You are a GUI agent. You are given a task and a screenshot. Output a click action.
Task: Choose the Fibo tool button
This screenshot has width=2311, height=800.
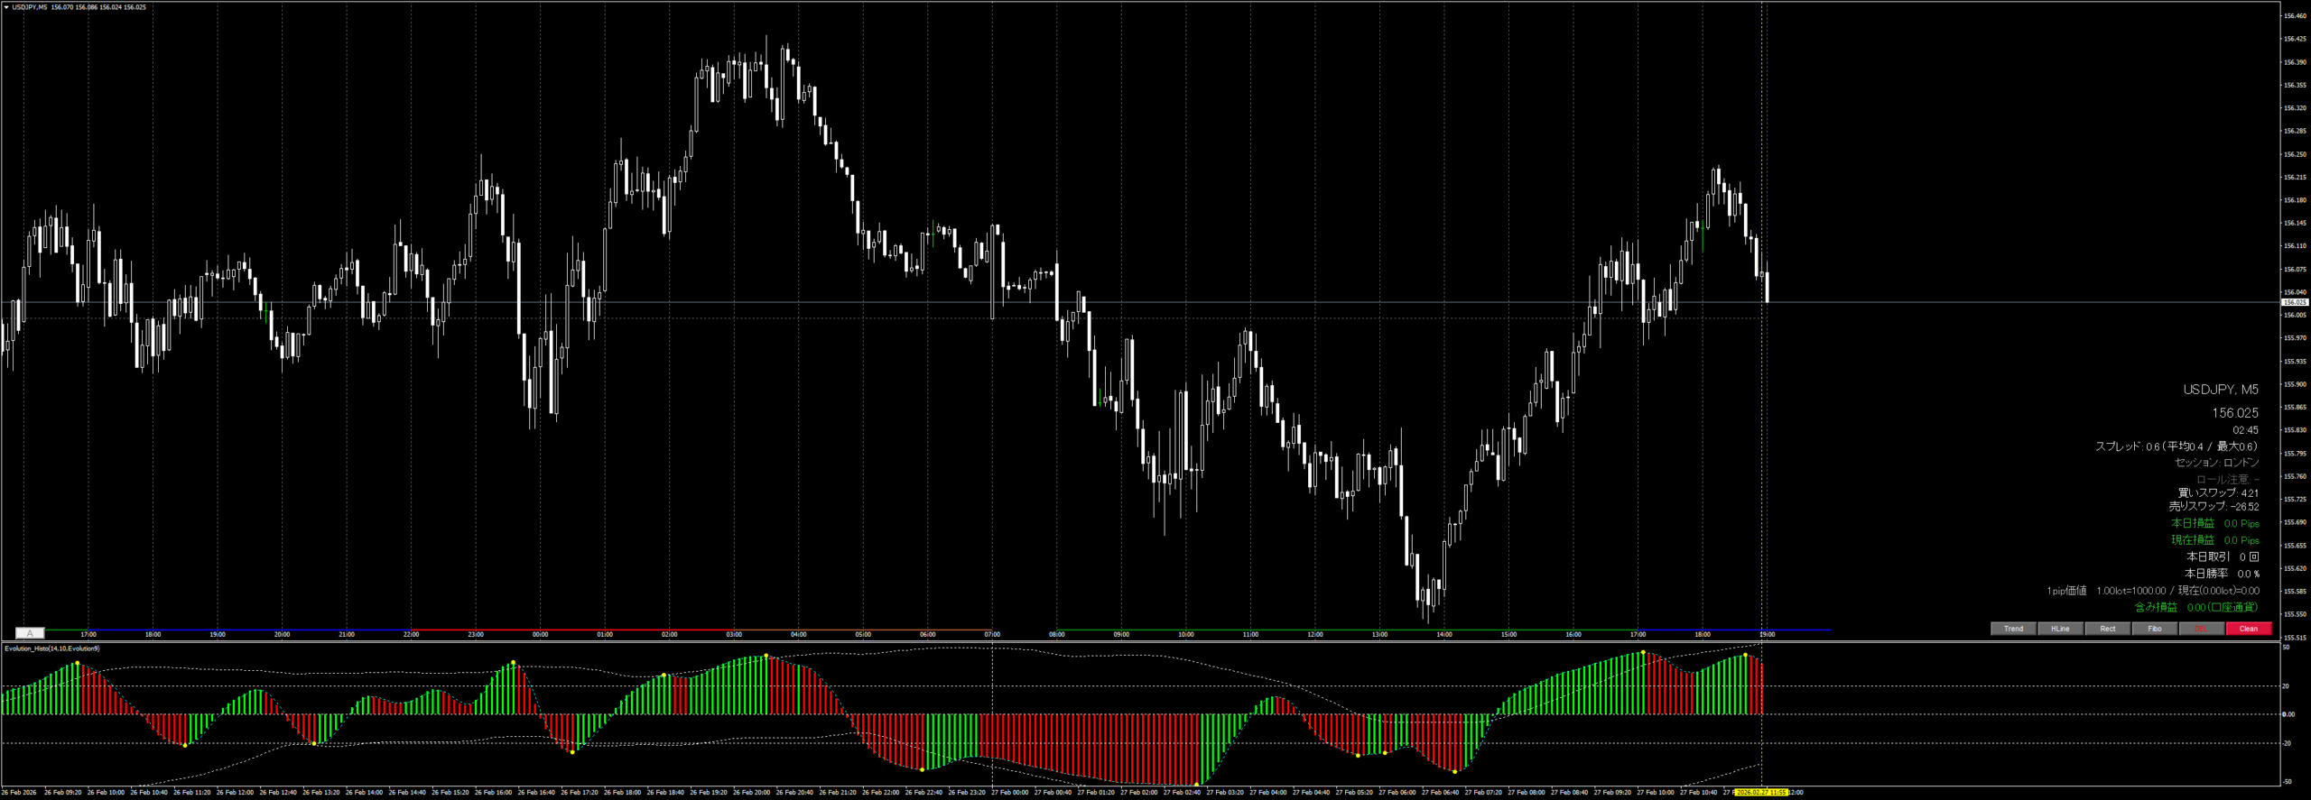[x=2154, y=629]
